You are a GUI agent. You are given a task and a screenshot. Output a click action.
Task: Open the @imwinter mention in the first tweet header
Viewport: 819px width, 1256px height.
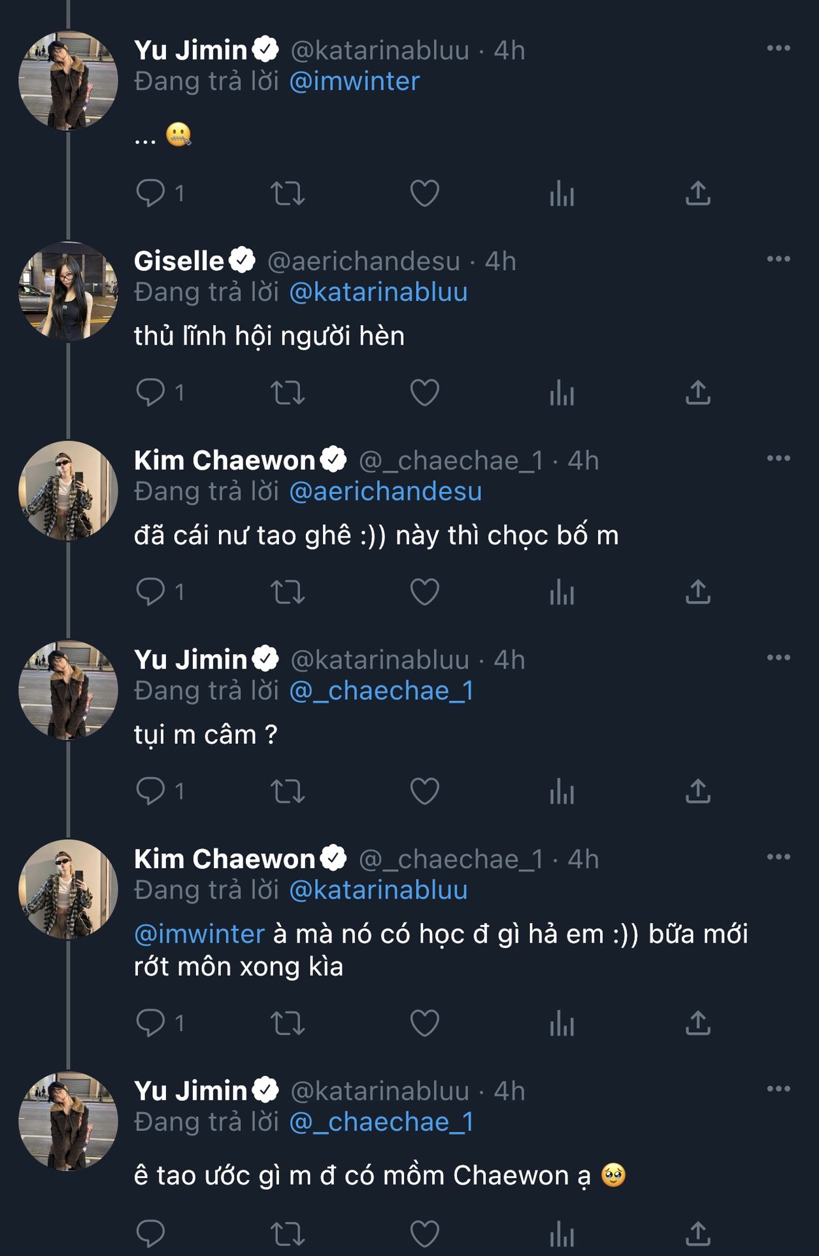tap(354, 82)
